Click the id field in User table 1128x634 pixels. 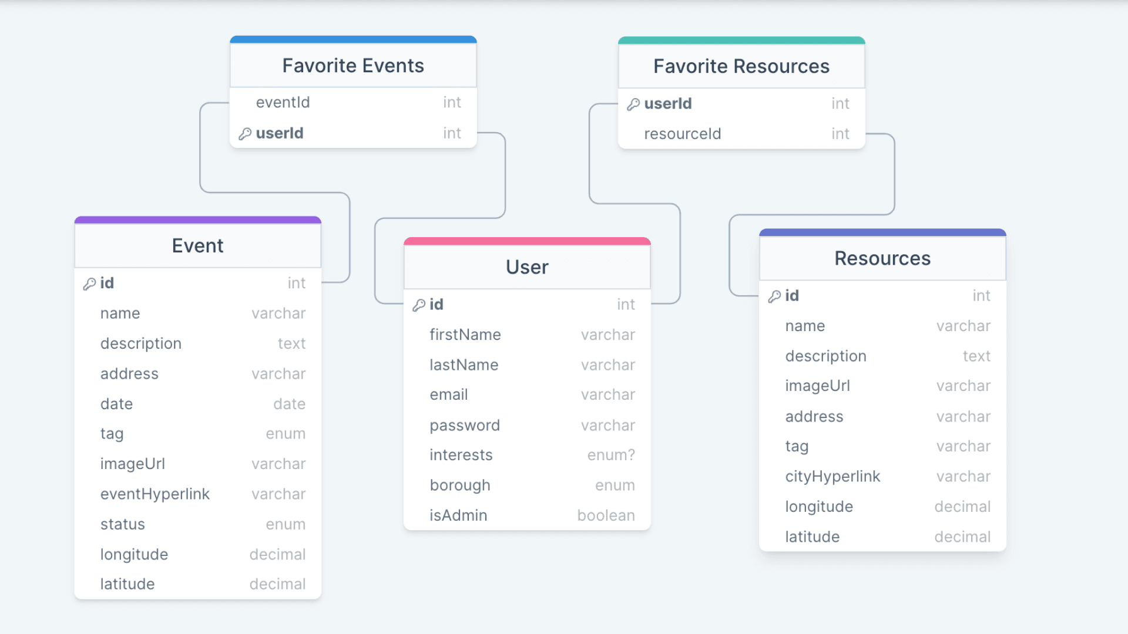click(x=527, y=305)
